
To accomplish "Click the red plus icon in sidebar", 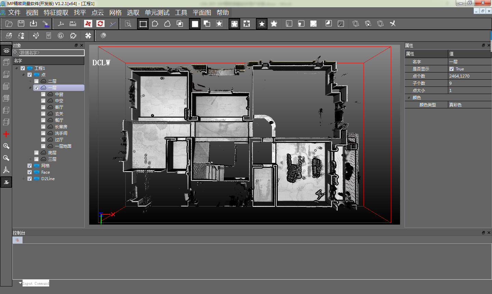I will tap(6, 134).
